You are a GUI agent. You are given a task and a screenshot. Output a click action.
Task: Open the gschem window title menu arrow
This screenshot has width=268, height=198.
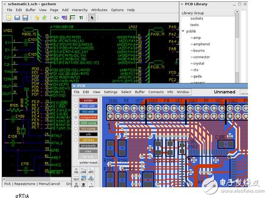(x=4, y=4)
